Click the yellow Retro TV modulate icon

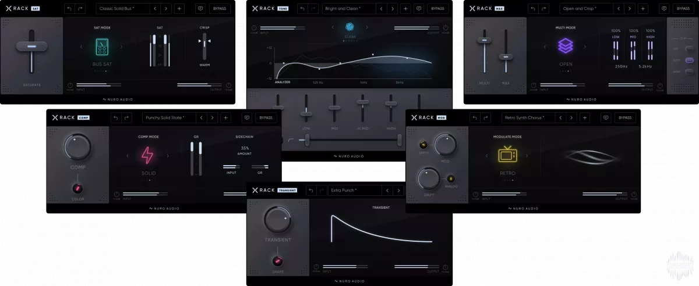click(x=507, y=155)
